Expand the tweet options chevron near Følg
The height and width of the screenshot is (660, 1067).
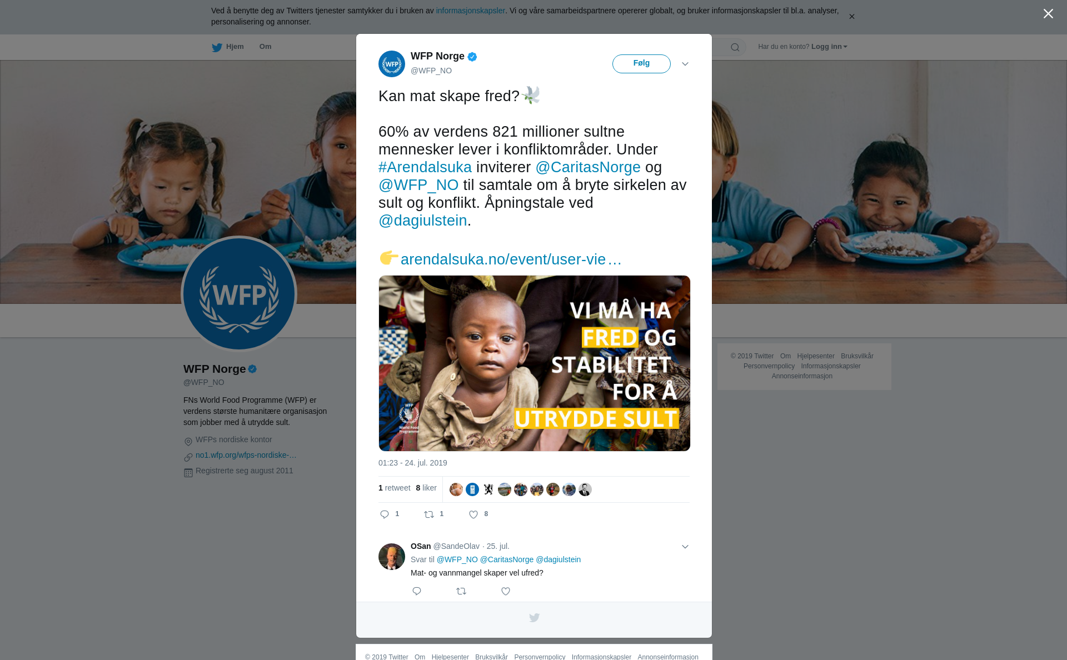pyautogui.click(x=685, y=64)
